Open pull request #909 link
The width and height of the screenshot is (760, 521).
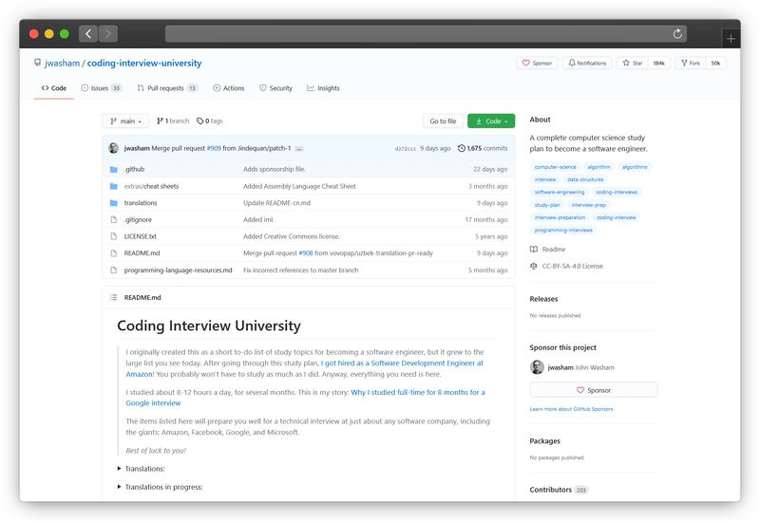point(214,148)
